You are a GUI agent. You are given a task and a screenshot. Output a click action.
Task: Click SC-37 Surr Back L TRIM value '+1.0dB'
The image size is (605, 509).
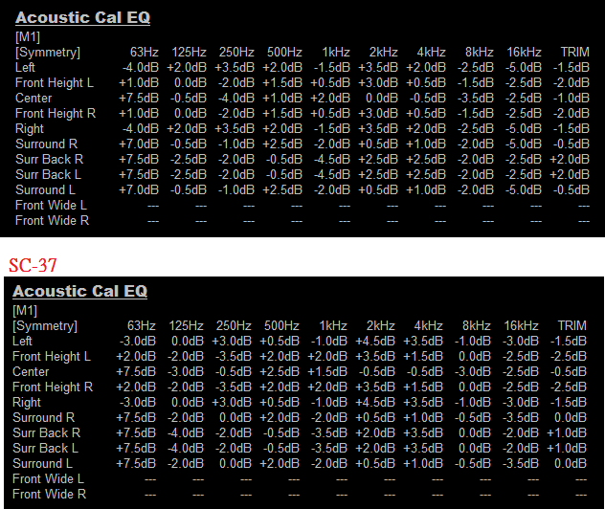(x=567, y=449)
